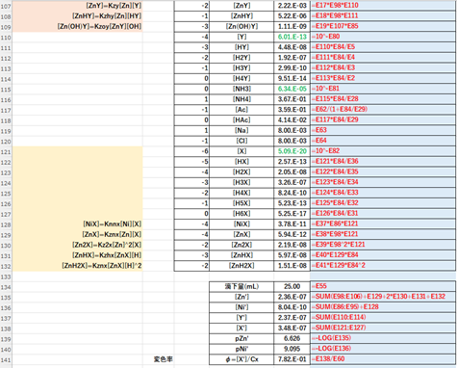
Task: Click formula cell =10^-E80
Action: point(383,37)
